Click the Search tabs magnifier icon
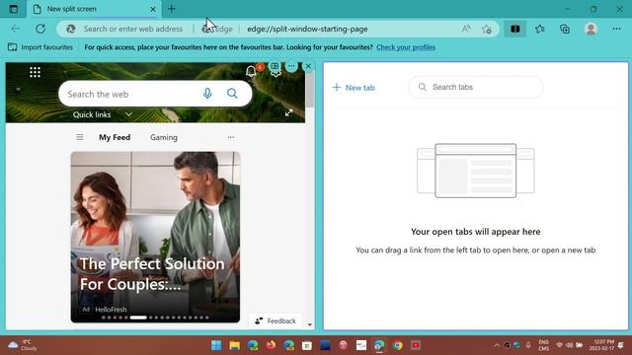The height and width of the screenshot is (355, 632). (422, 87)
